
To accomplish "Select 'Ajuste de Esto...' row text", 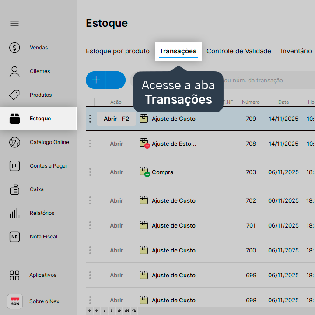I will (x=174, y=143).
